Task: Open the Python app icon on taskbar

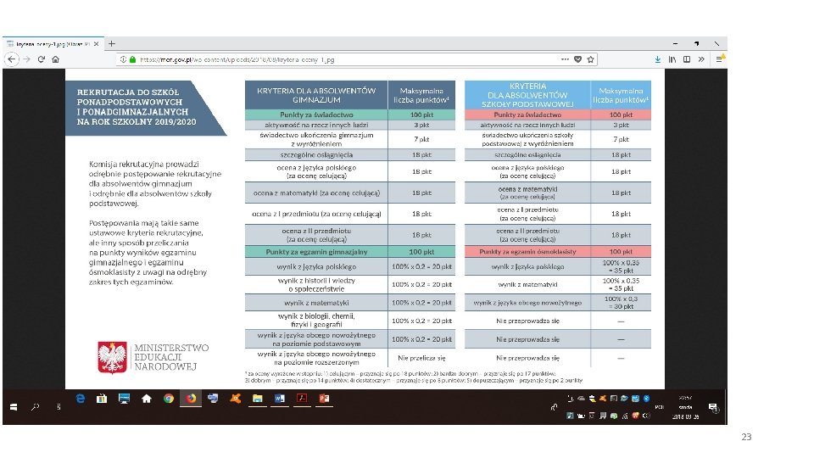Action: pos(213,399)
